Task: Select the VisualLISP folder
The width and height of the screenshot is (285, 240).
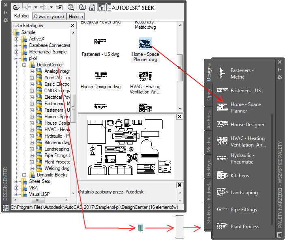Action: pos(39,194)
